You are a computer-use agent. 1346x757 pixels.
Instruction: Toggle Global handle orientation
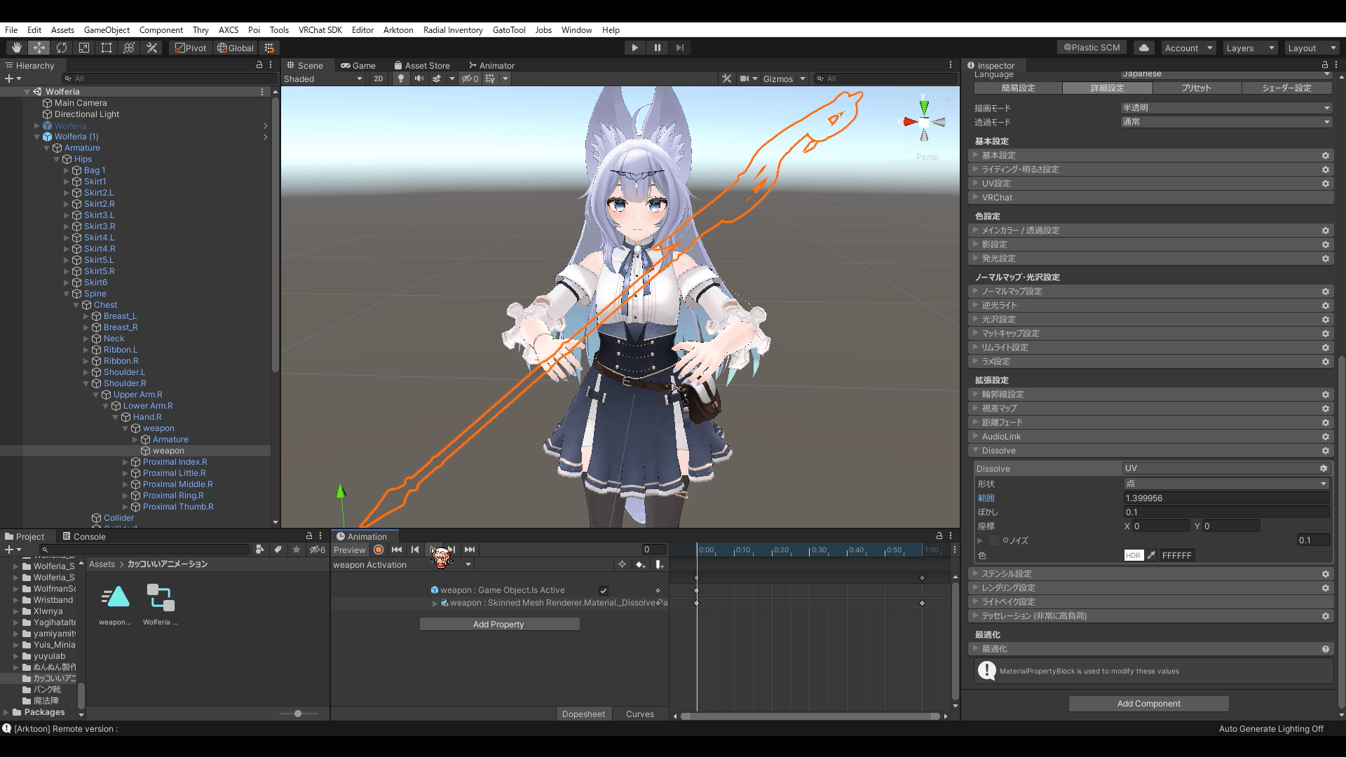[235, 48]
